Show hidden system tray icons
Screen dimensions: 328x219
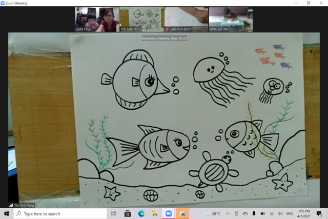(x=228, y=213)
